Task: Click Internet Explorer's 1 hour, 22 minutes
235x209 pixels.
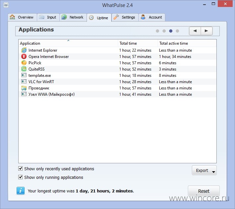Action: 135,50
